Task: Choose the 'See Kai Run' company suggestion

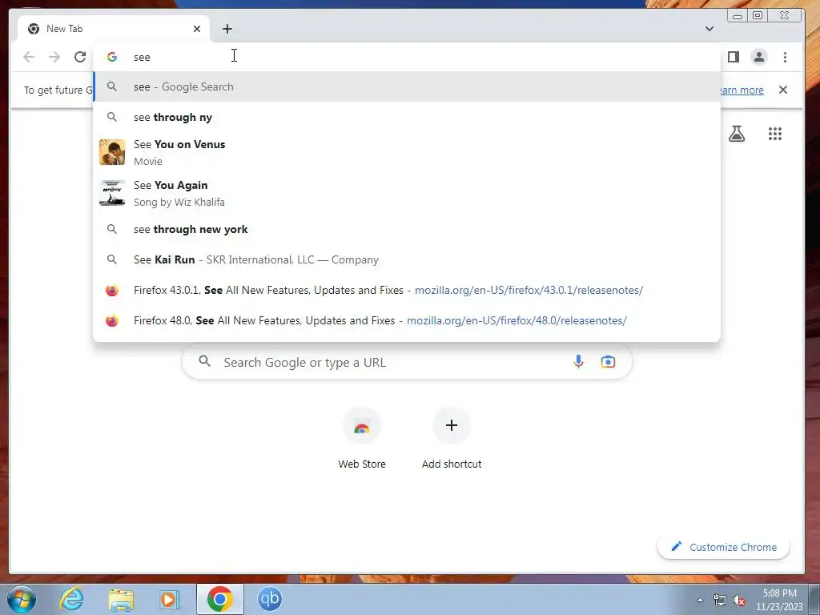Action: 407,259
